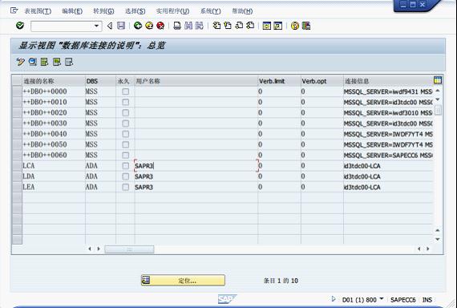Click the Customize Local Layout icon
The width and height of the screenshot is (457, 308).
pos(306,26)
